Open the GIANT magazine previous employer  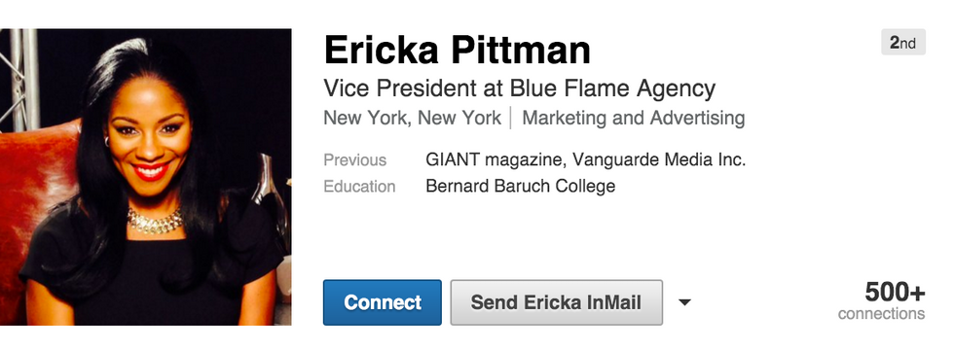pyautogui.click(x=495, y=159)
